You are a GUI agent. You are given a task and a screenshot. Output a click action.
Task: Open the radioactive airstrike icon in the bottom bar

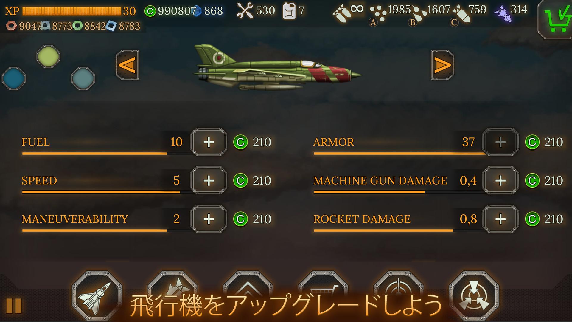click(x=474, y=297)
